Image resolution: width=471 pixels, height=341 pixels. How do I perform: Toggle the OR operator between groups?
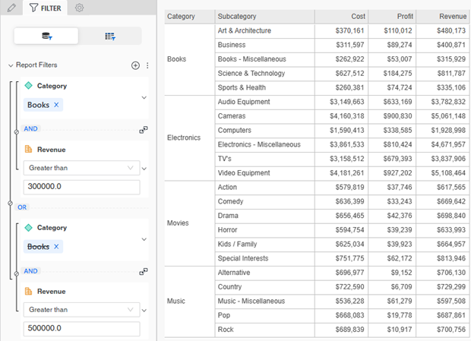pos(22,207)
